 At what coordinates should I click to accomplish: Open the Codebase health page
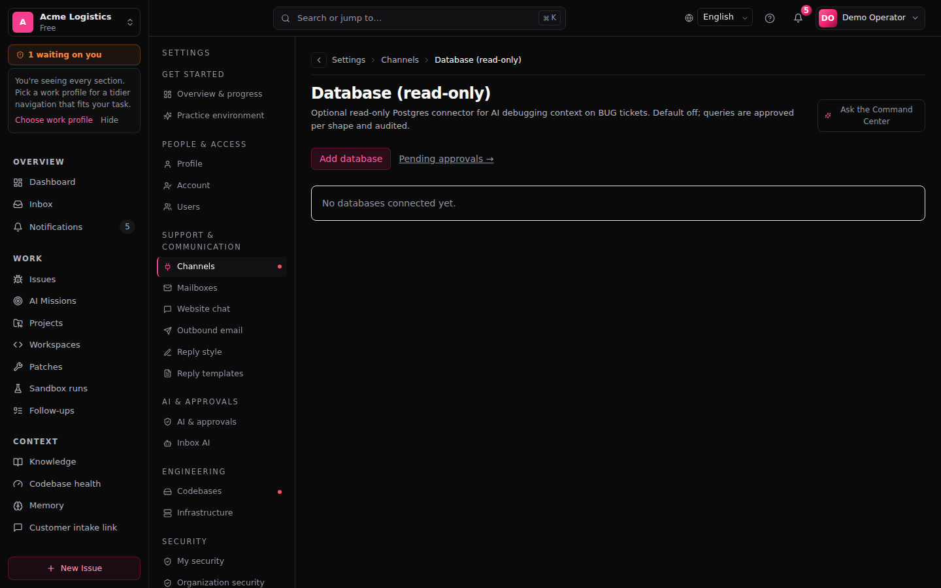click(74, 484)
